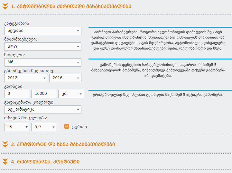Click the გადაცემათა კოლოფი: label
The height and width of the screenshot is (173, 232).
[29, 102]
